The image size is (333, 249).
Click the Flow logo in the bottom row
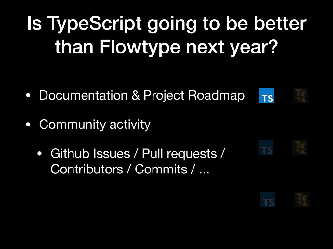301,199
